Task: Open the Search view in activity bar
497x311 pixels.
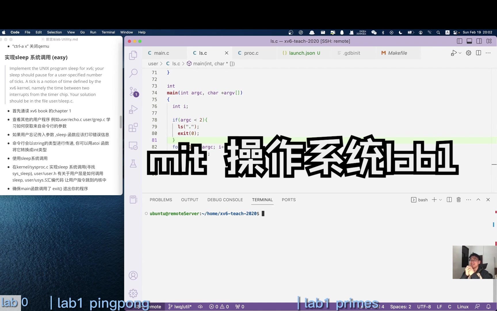Action: (x=133, y=73)
